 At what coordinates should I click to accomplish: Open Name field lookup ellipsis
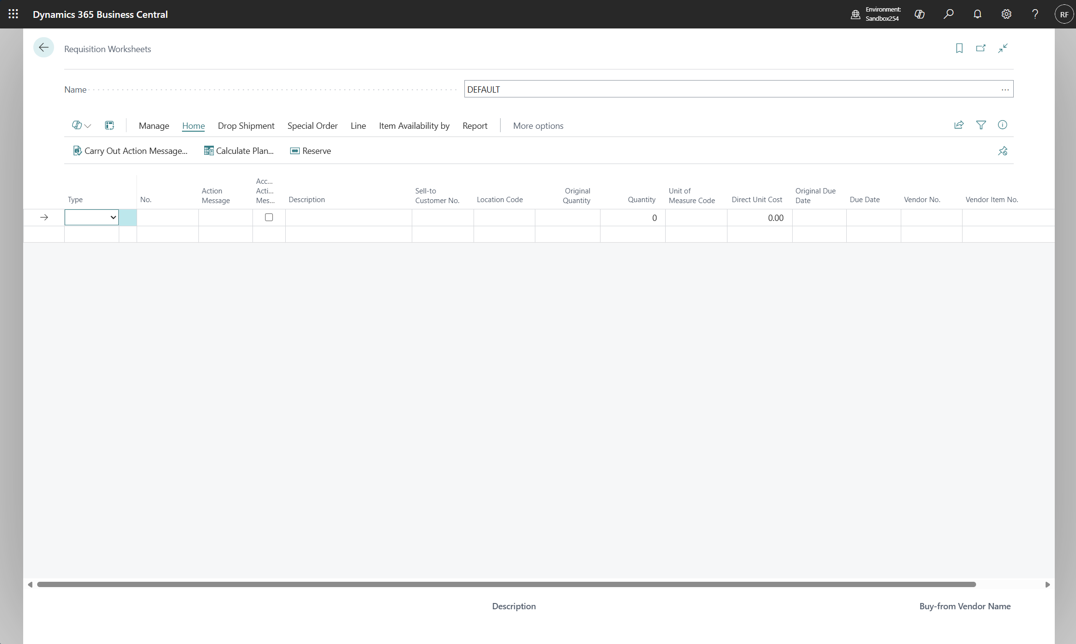pyautogui.click(x=1005, y=89)
